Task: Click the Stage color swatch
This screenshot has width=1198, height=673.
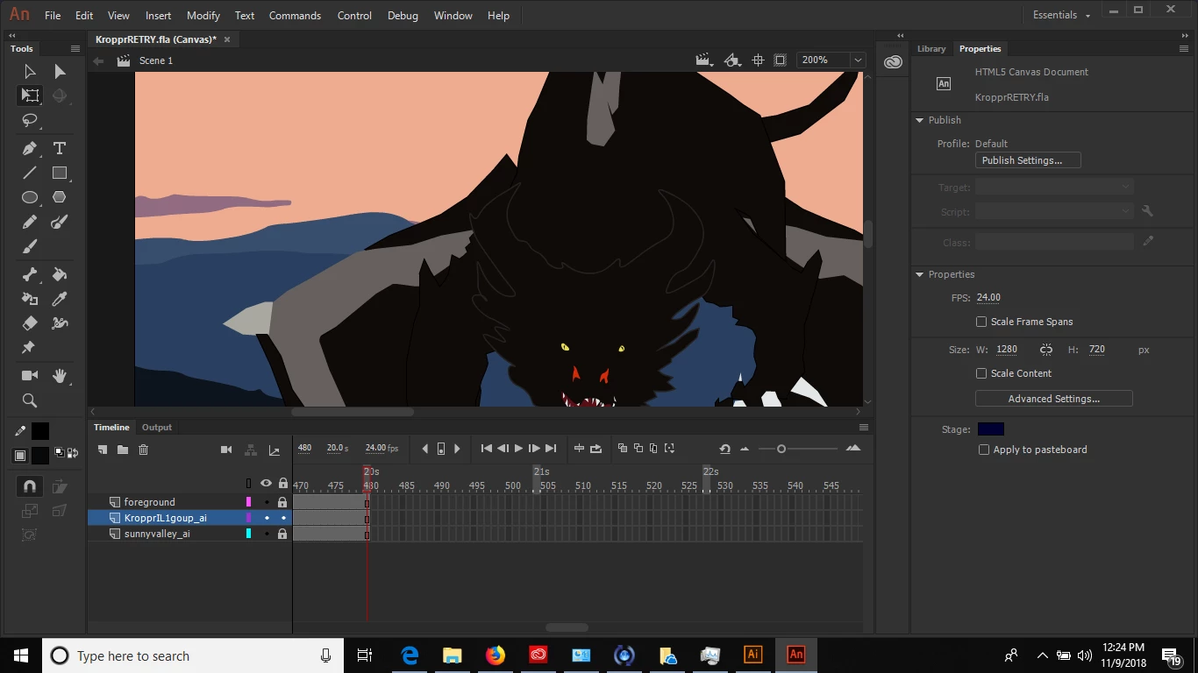Action: (x=990, y=429)
